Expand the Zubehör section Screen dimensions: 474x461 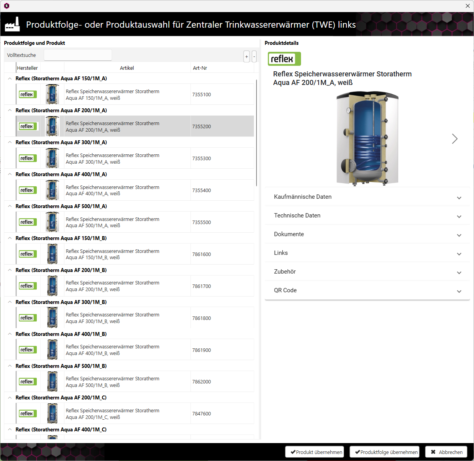coord(367,272)
